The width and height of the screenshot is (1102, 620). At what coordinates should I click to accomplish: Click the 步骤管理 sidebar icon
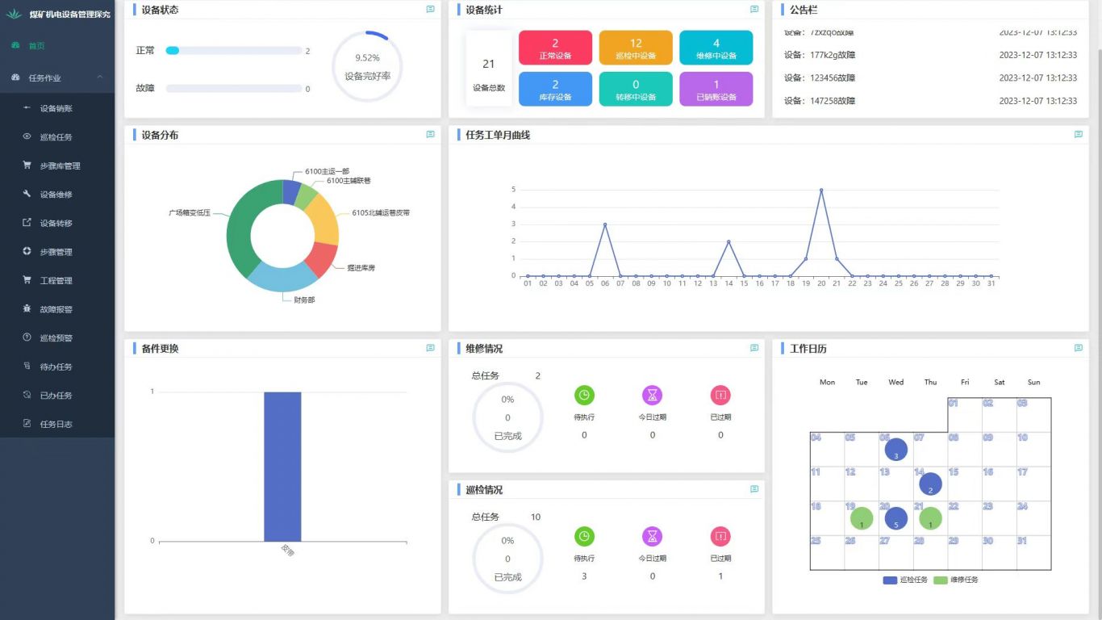tap(27, 251)
